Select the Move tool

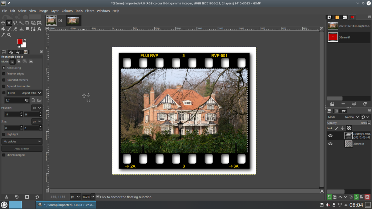[3, 23]
